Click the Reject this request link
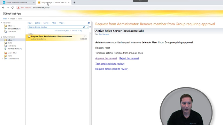Viewport: 223px width, 125px height. click(x=129, y=58)
